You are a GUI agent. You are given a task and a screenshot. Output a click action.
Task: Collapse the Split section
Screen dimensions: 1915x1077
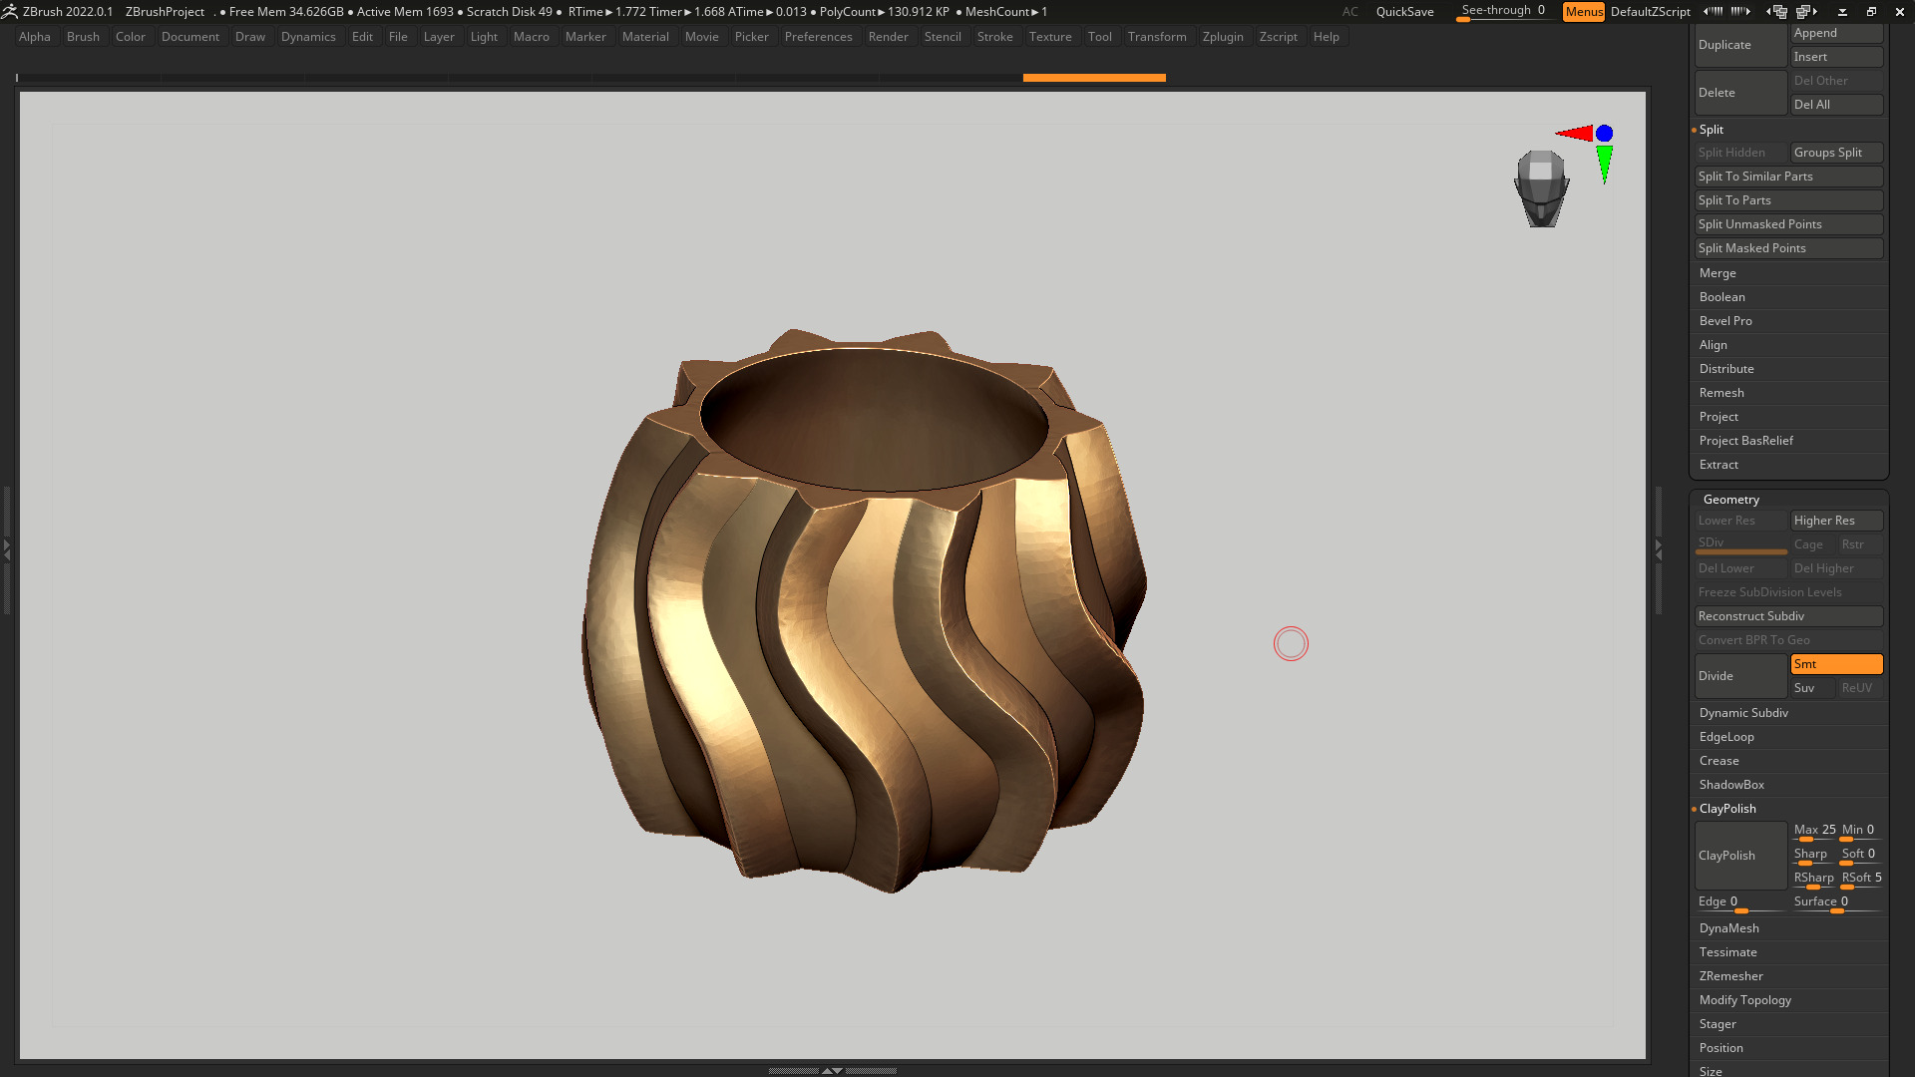tap(1712, 130)
